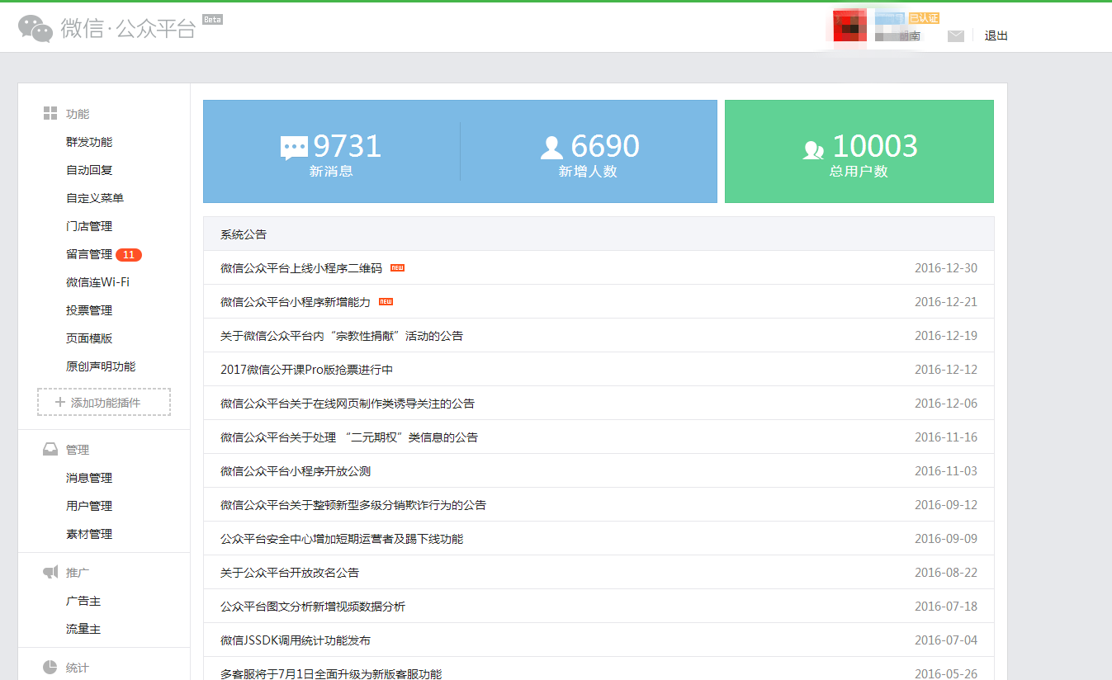Log out via 退出 link
Image resolution: width=1112 pixels, height=680 pixels.
[x=996, y=36]
